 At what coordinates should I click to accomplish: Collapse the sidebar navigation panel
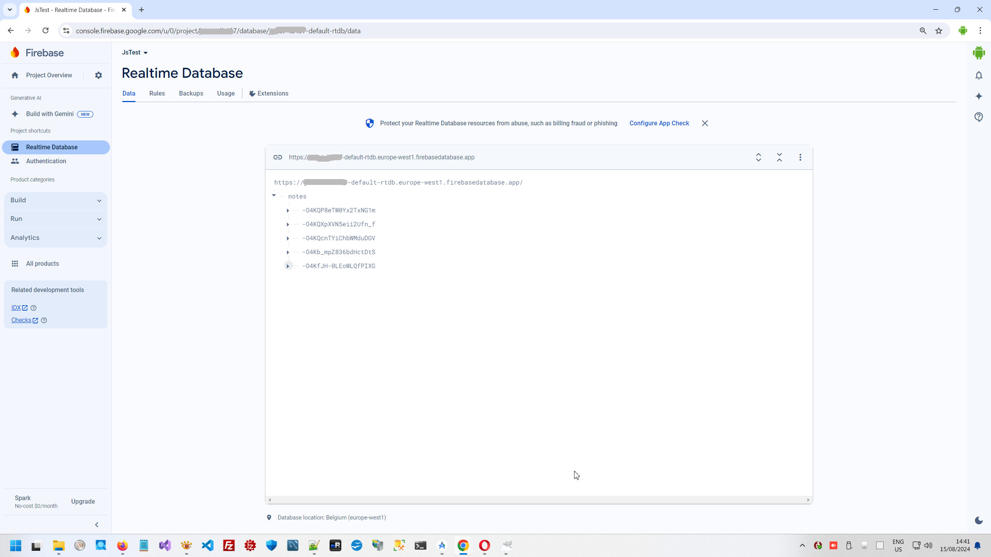coord(97,525)
